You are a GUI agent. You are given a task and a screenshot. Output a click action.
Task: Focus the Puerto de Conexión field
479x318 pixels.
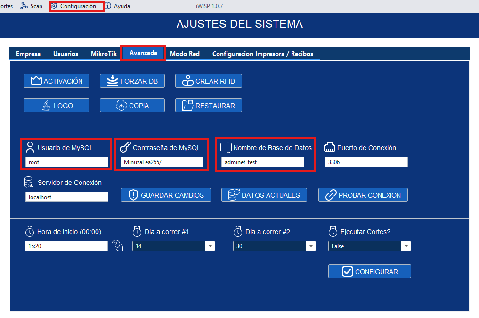coord(366,162)
